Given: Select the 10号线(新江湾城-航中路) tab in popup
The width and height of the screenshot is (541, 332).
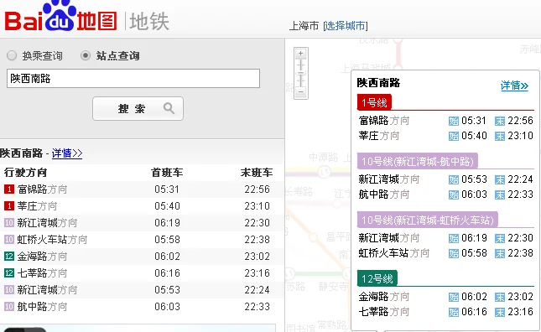Looking at the screenshot, I should 417,161.
